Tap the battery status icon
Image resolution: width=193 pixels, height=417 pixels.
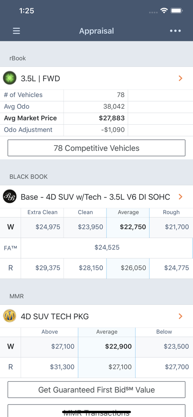point(176,11)
